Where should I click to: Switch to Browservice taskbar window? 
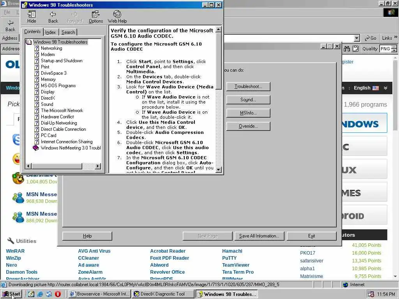point(100,294)
